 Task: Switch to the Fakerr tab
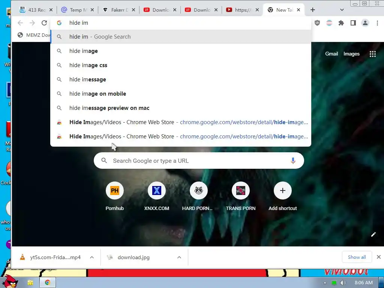[119, 10]
